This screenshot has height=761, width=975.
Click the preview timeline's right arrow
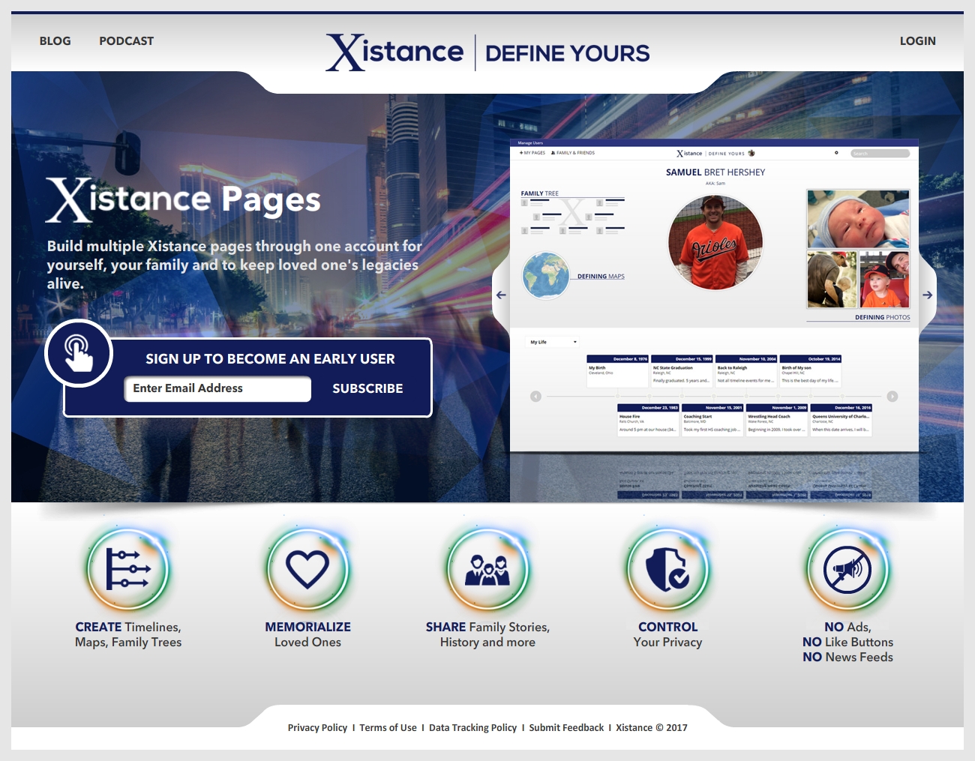(x=892, y=397)
